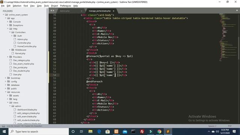This screenshot has height=135, width=240.
Task: Expand the Middleware folder
Action: [x=10, y=50]
